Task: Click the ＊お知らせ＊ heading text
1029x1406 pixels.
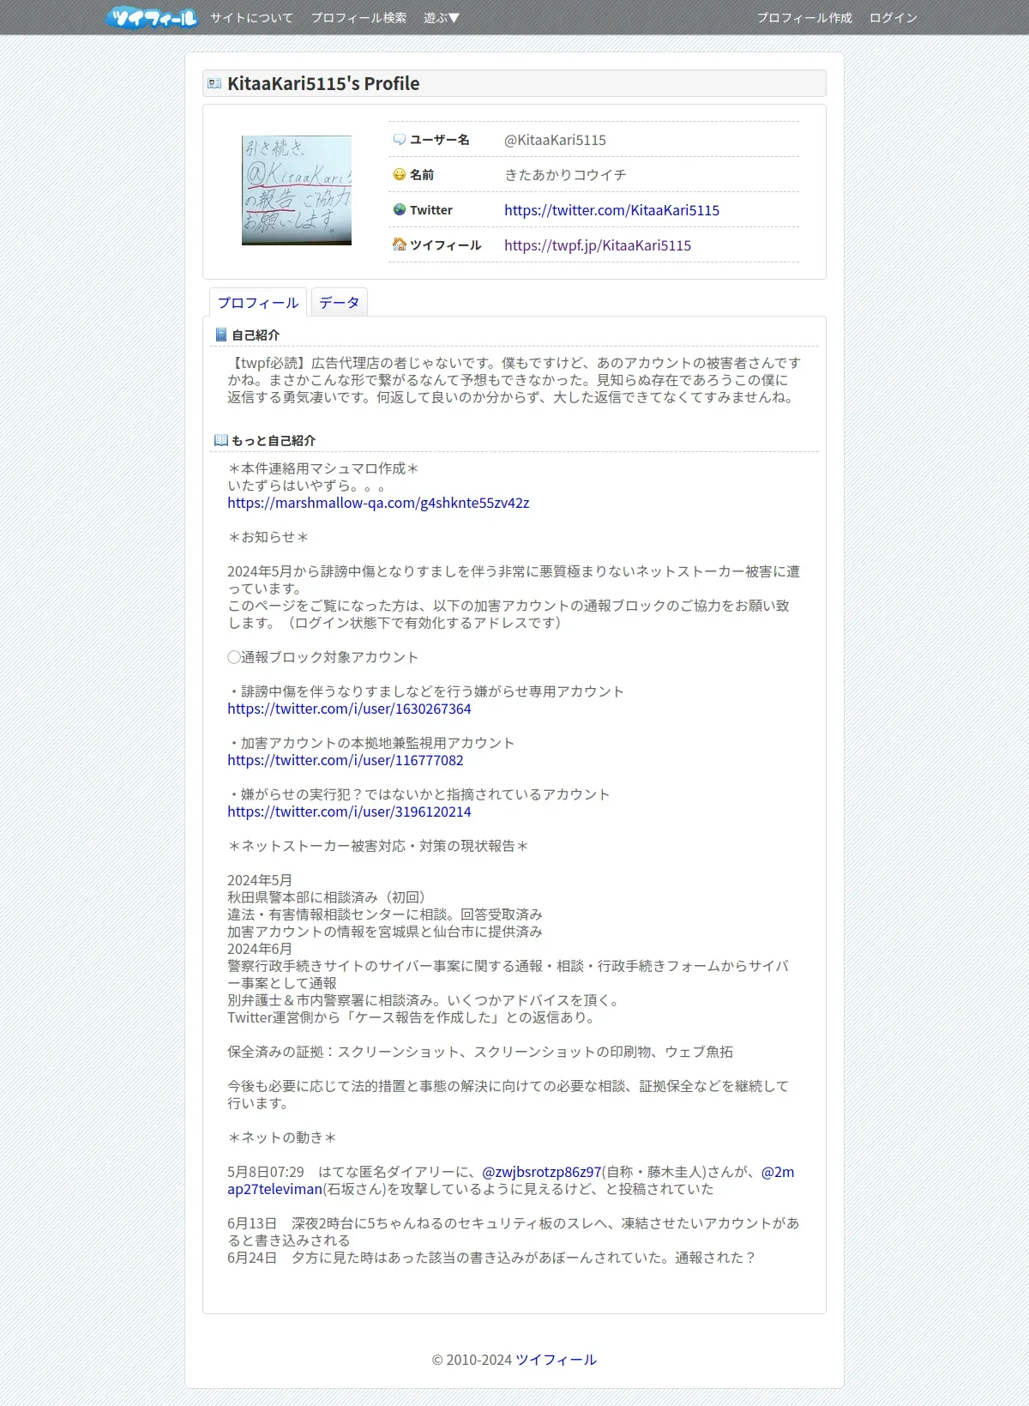Action: point(268,537)
